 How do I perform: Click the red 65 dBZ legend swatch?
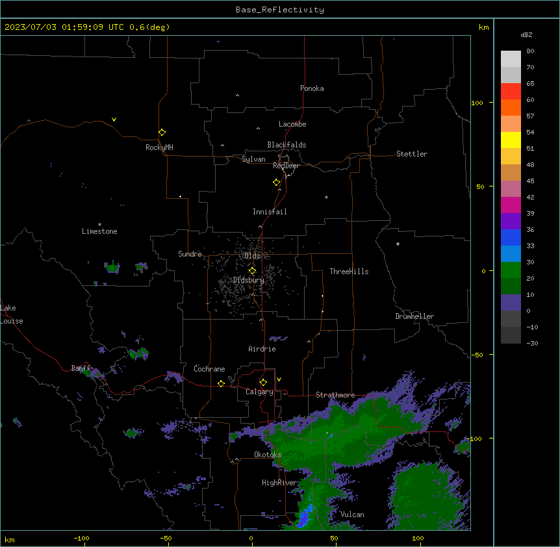pos(511,92)
